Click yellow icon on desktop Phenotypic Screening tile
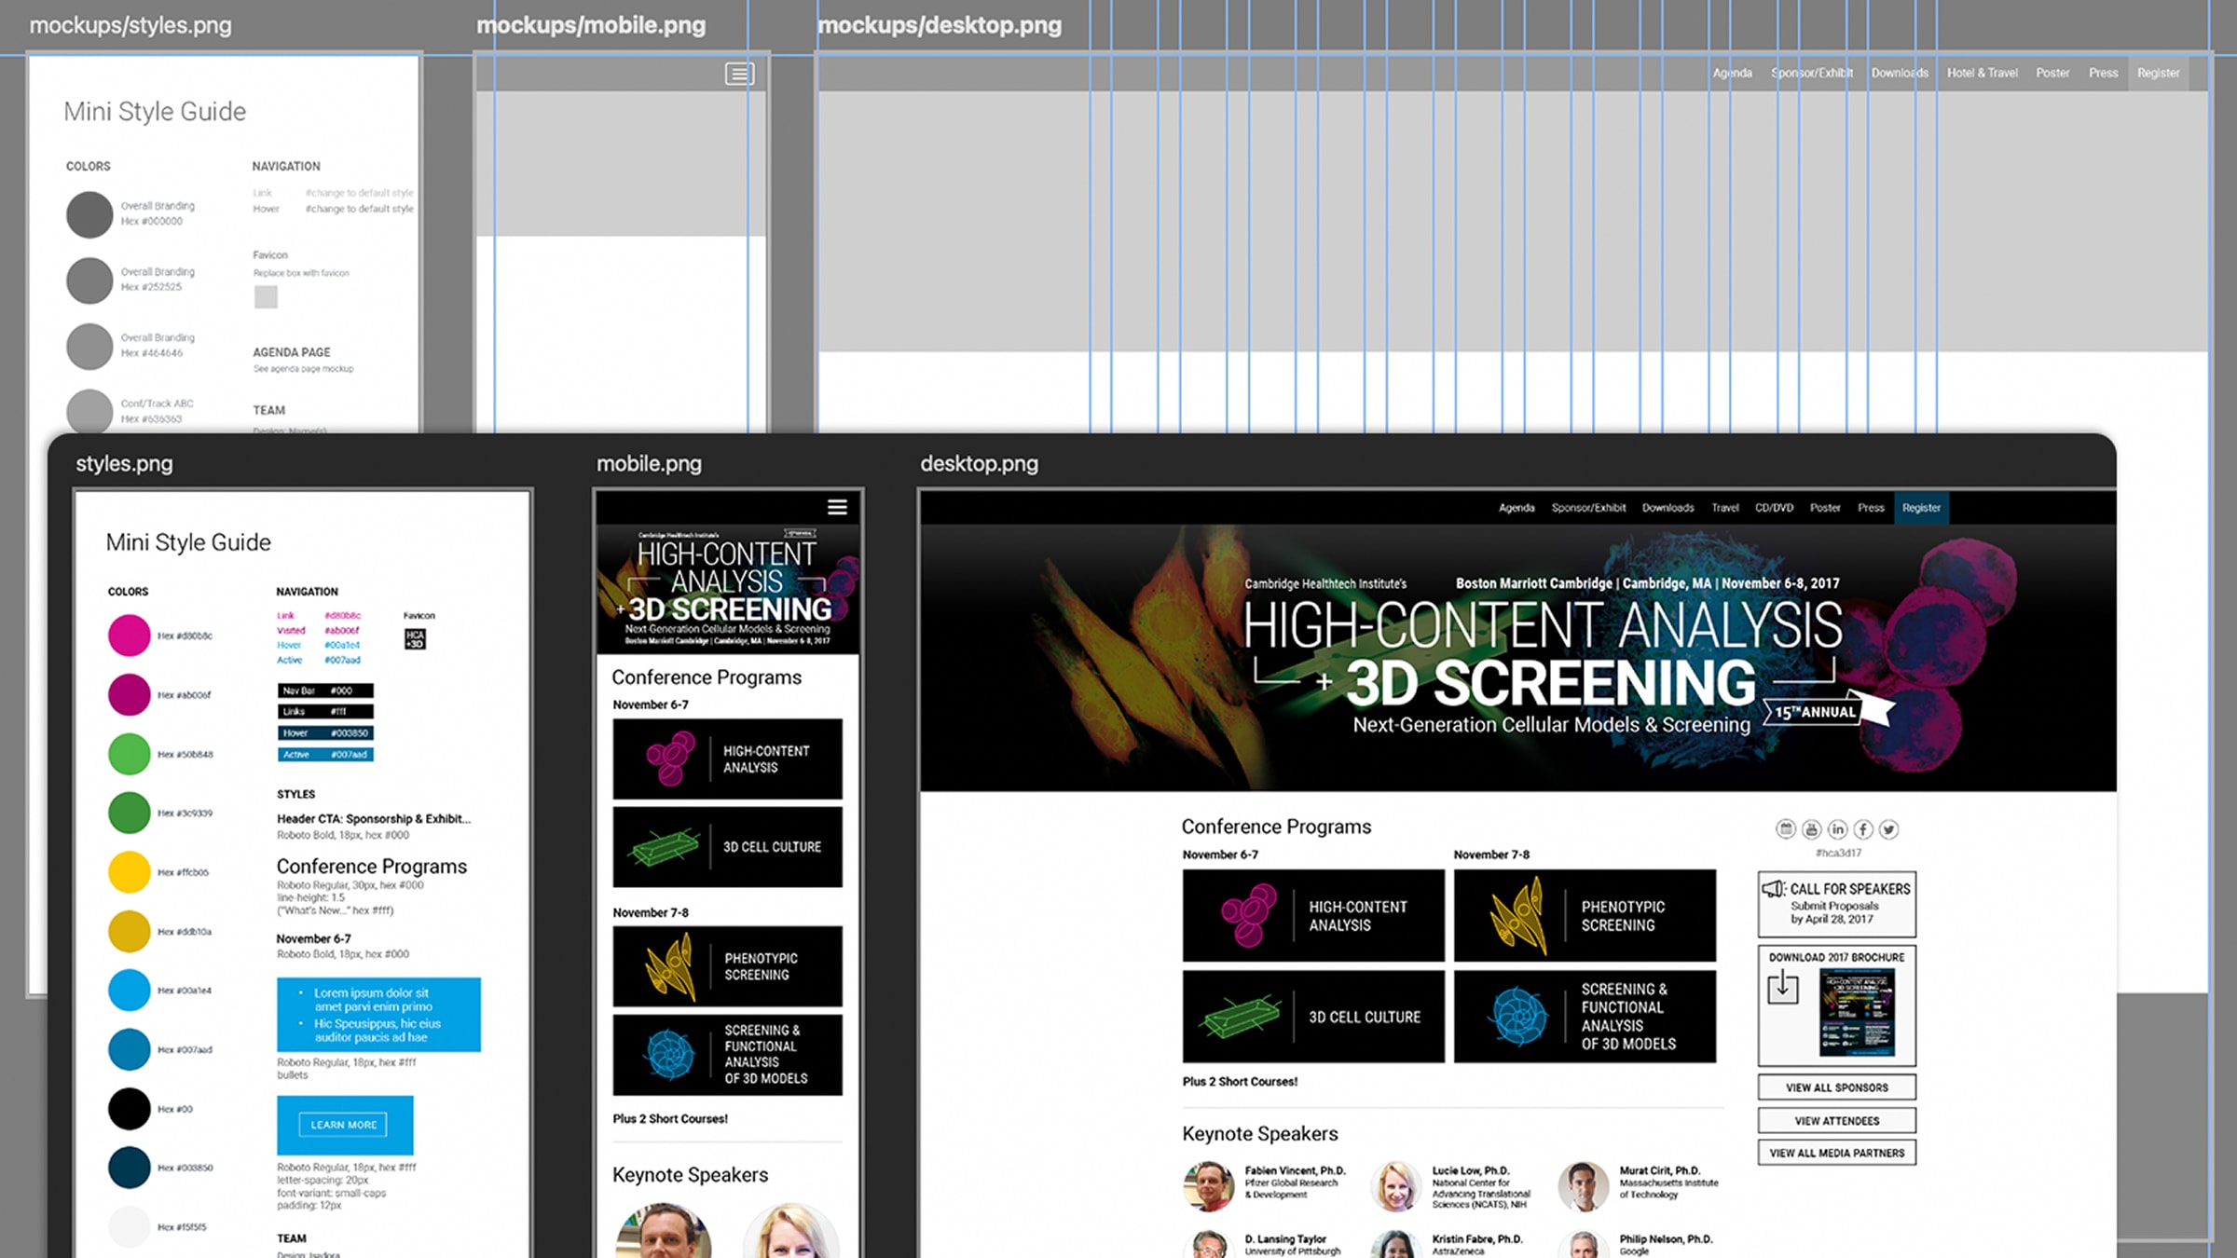This screenshot has width=2237, height=1258. (x=1517, y=915)
